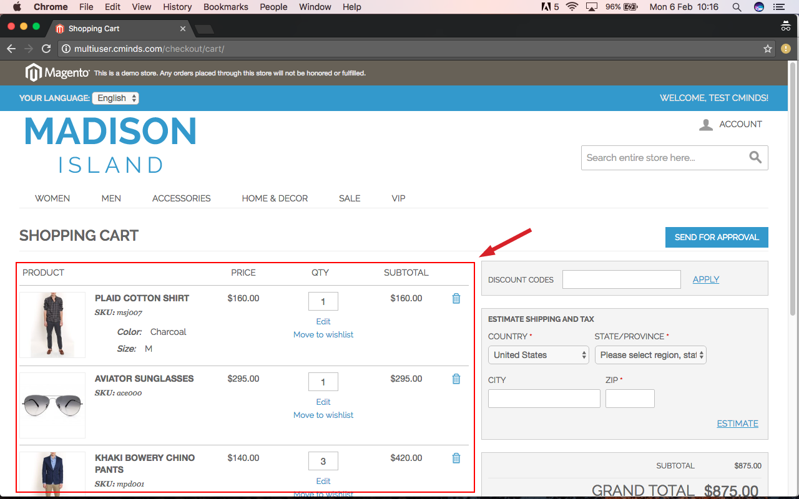Open the VIP navigation menu
The height and width of the screenshot is (499, 799).
[x=398, y=198]
